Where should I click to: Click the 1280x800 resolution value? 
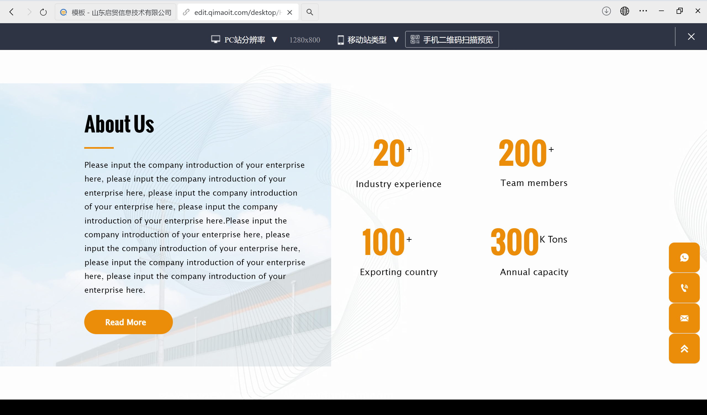pos(304,40)
